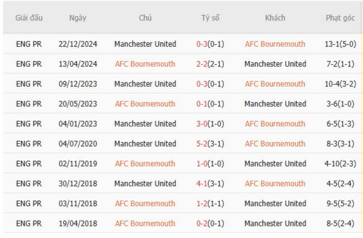This screenshot has height=238, width=363.
Task: Click the 'Ngày' column header
Action: (x=78, y=18)
